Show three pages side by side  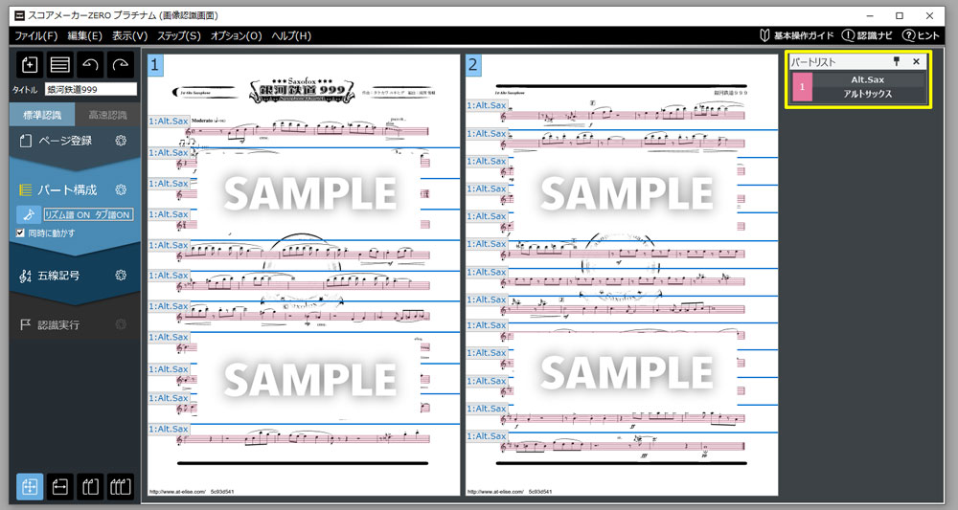(121, 486)
